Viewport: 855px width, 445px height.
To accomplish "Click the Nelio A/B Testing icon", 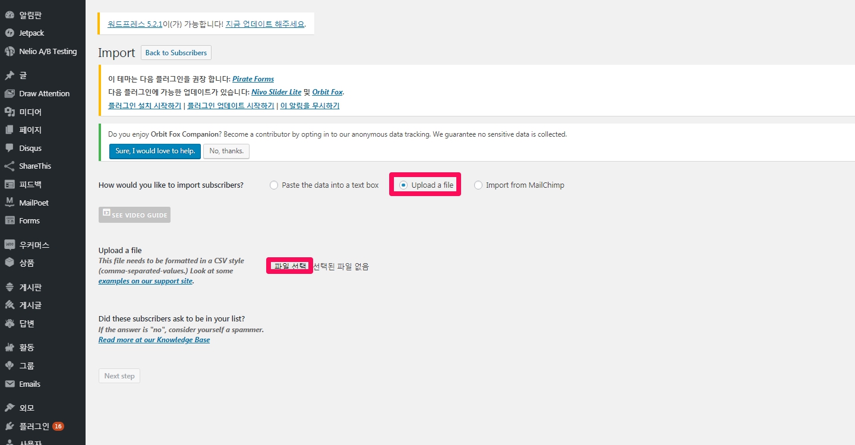I will [x=10, y=52].
